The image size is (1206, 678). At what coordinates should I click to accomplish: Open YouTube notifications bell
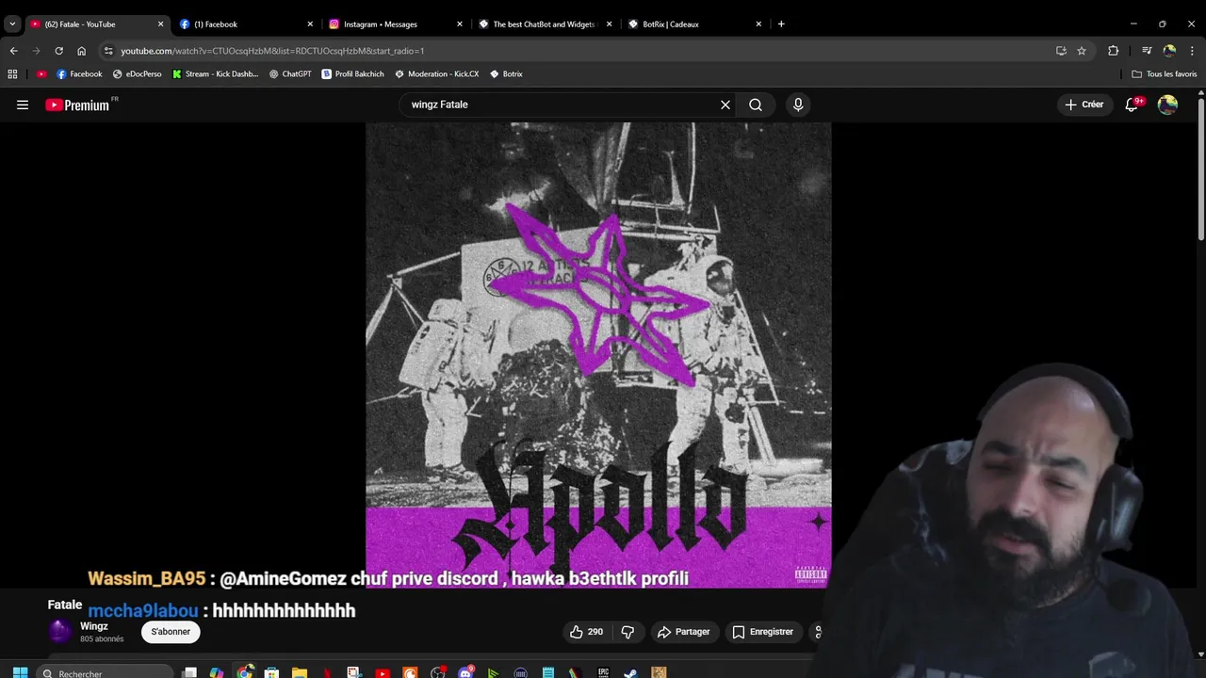click(x=1133, y=105)
